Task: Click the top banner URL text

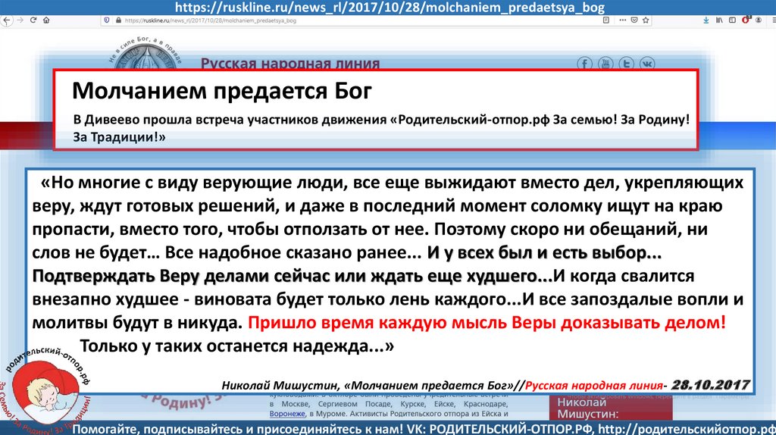Action: point(390,7)
